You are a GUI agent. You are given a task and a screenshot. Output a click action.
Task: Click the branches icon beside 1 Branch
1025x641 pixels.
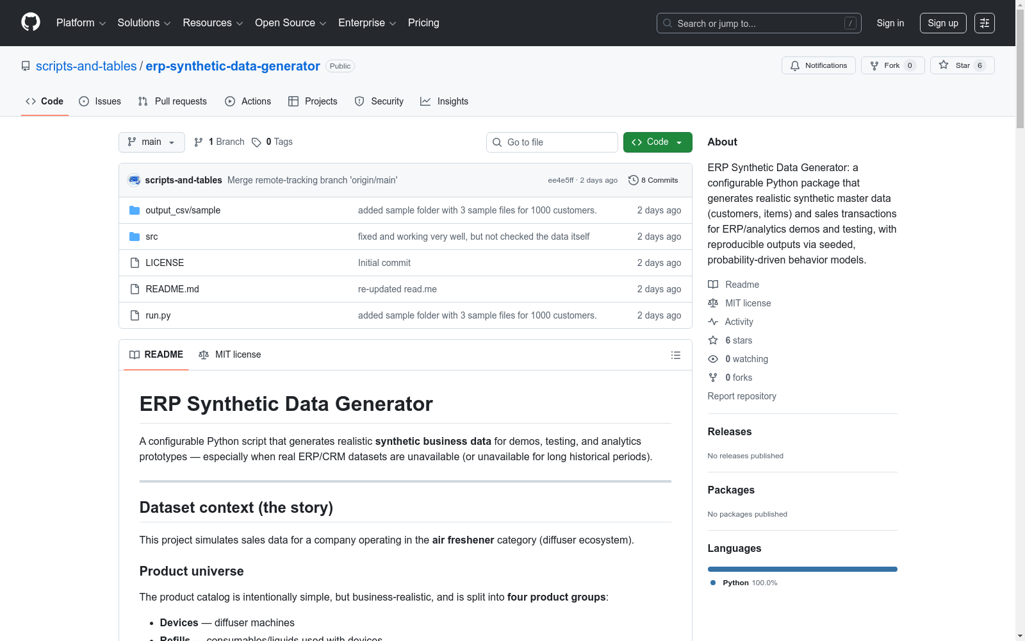coord(199,142)
